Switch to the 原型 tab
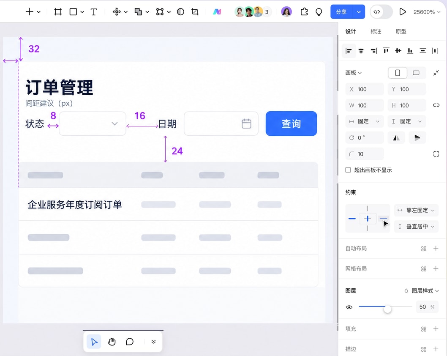The width and height of the screenshot is (447, 356). click(401, 31)
